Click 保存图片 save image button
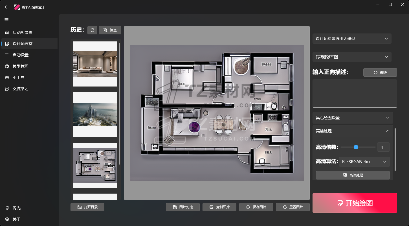Screen dimensions: 409x226 (x=256, y=207)
